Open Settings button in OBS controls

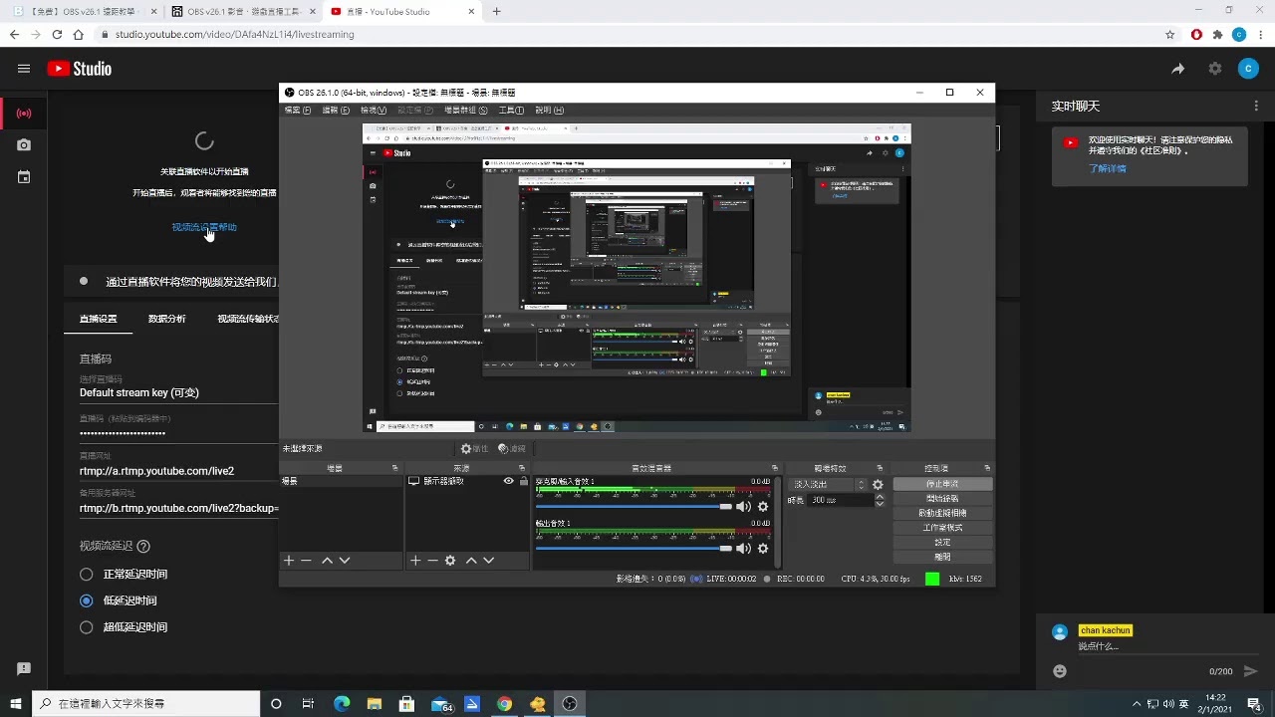pyautogui.click(x=942, y=543)
